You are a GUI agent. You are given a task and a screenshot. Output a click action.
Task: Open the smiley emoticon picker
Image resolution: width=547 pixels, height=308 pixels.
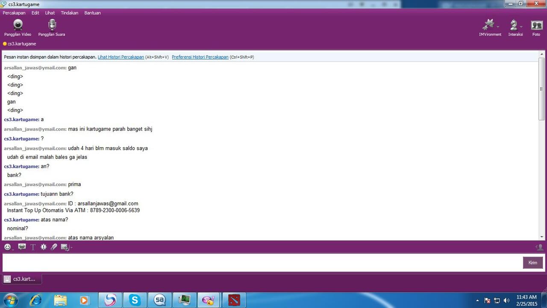pos(7,247)
